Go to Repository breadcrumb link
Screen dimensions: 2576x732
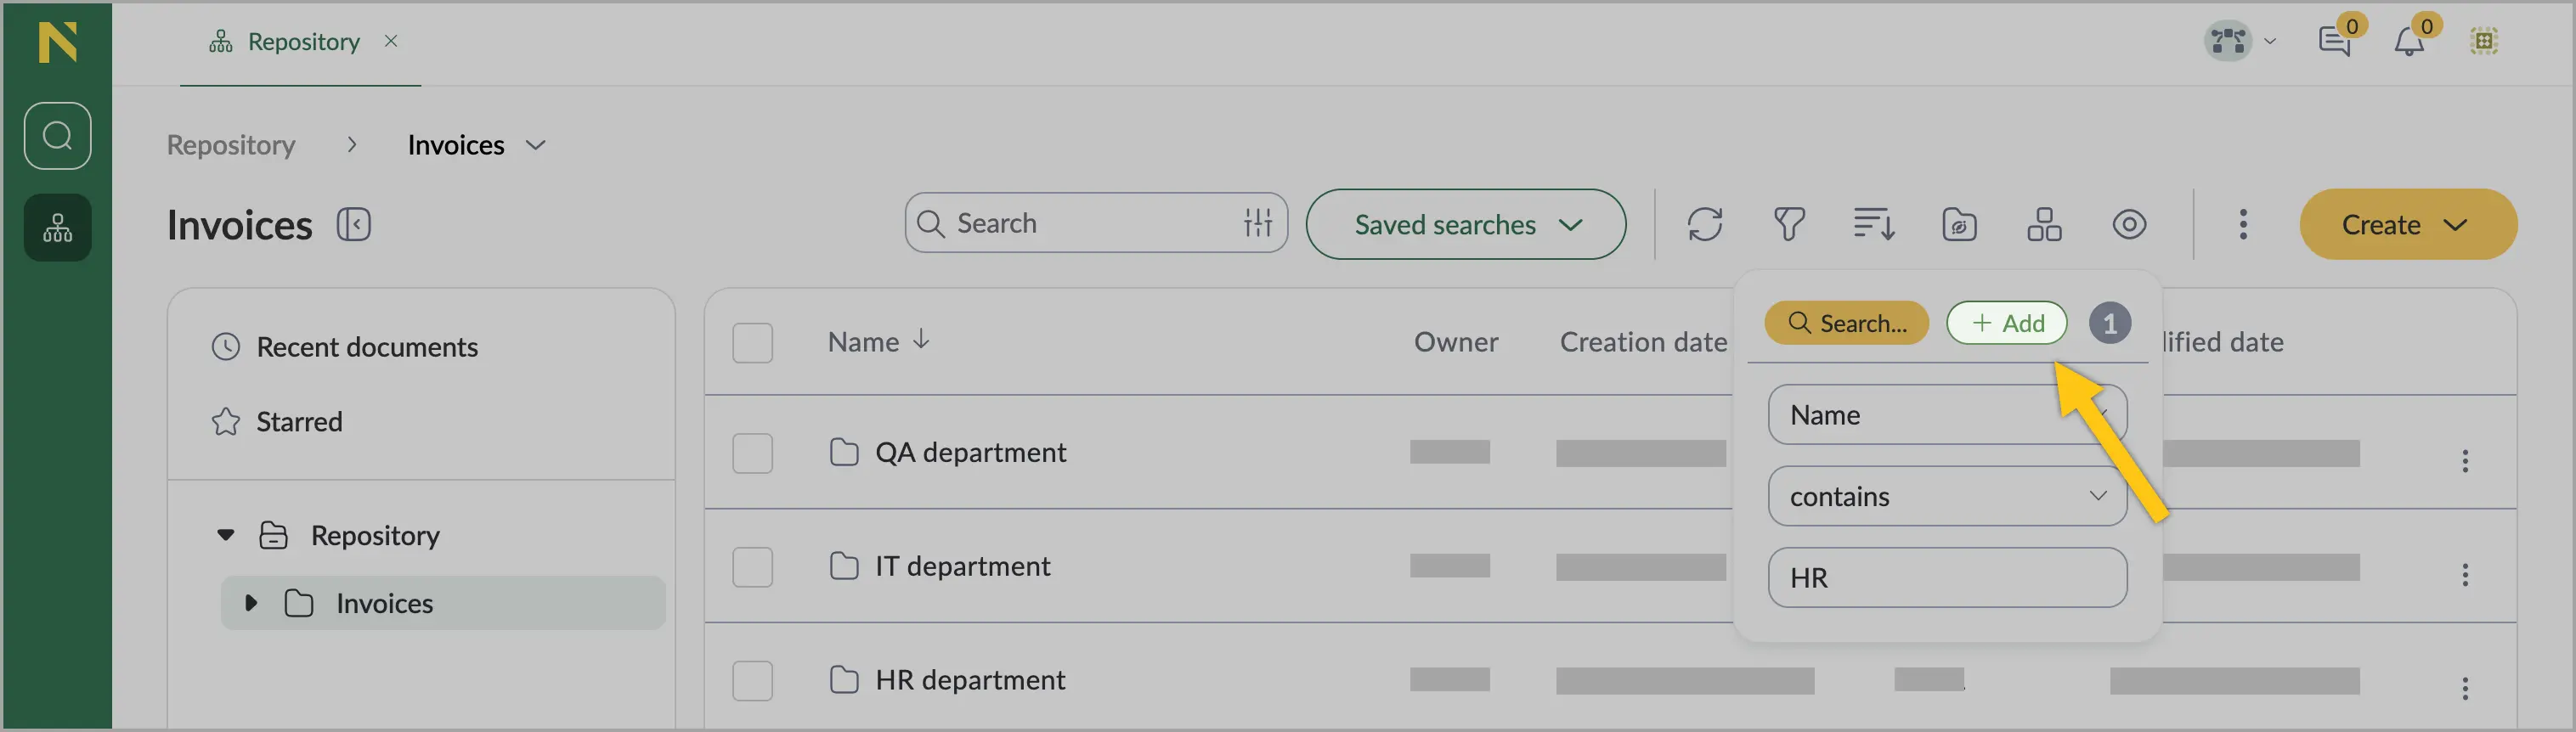click(x=231, y=145)
